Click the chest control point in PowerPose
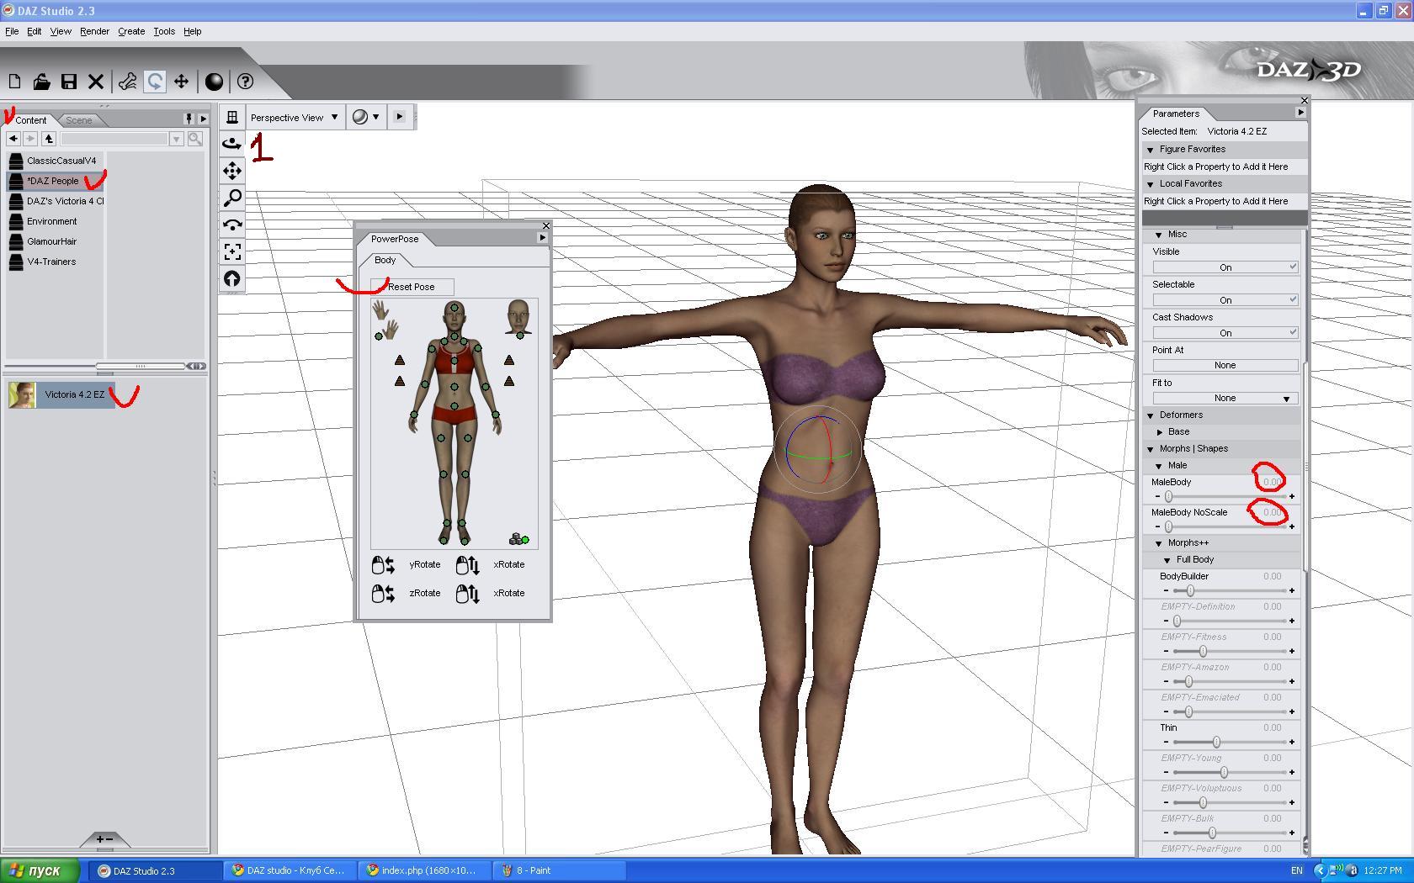The image size is (1414, 883). 454,362
